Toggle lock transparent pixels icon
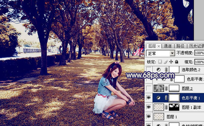 pos(160,62)
